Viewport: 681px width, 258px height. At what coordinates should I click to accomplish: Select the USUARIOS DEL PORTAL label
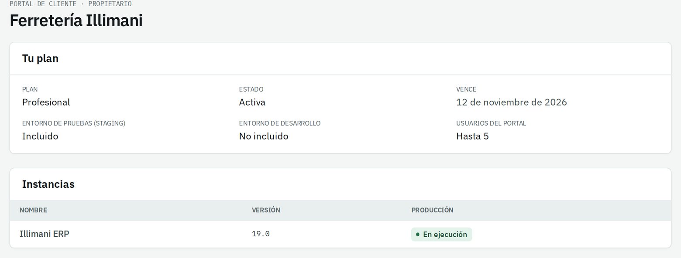(491, 123)
